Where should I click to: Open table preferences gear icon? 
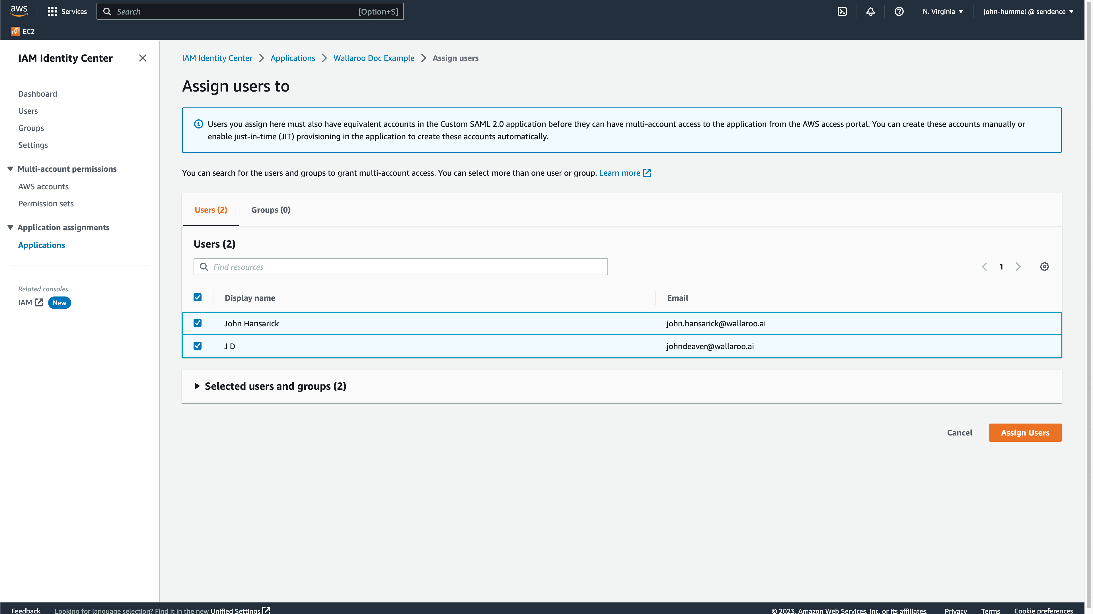click(x=1044, y=267)
